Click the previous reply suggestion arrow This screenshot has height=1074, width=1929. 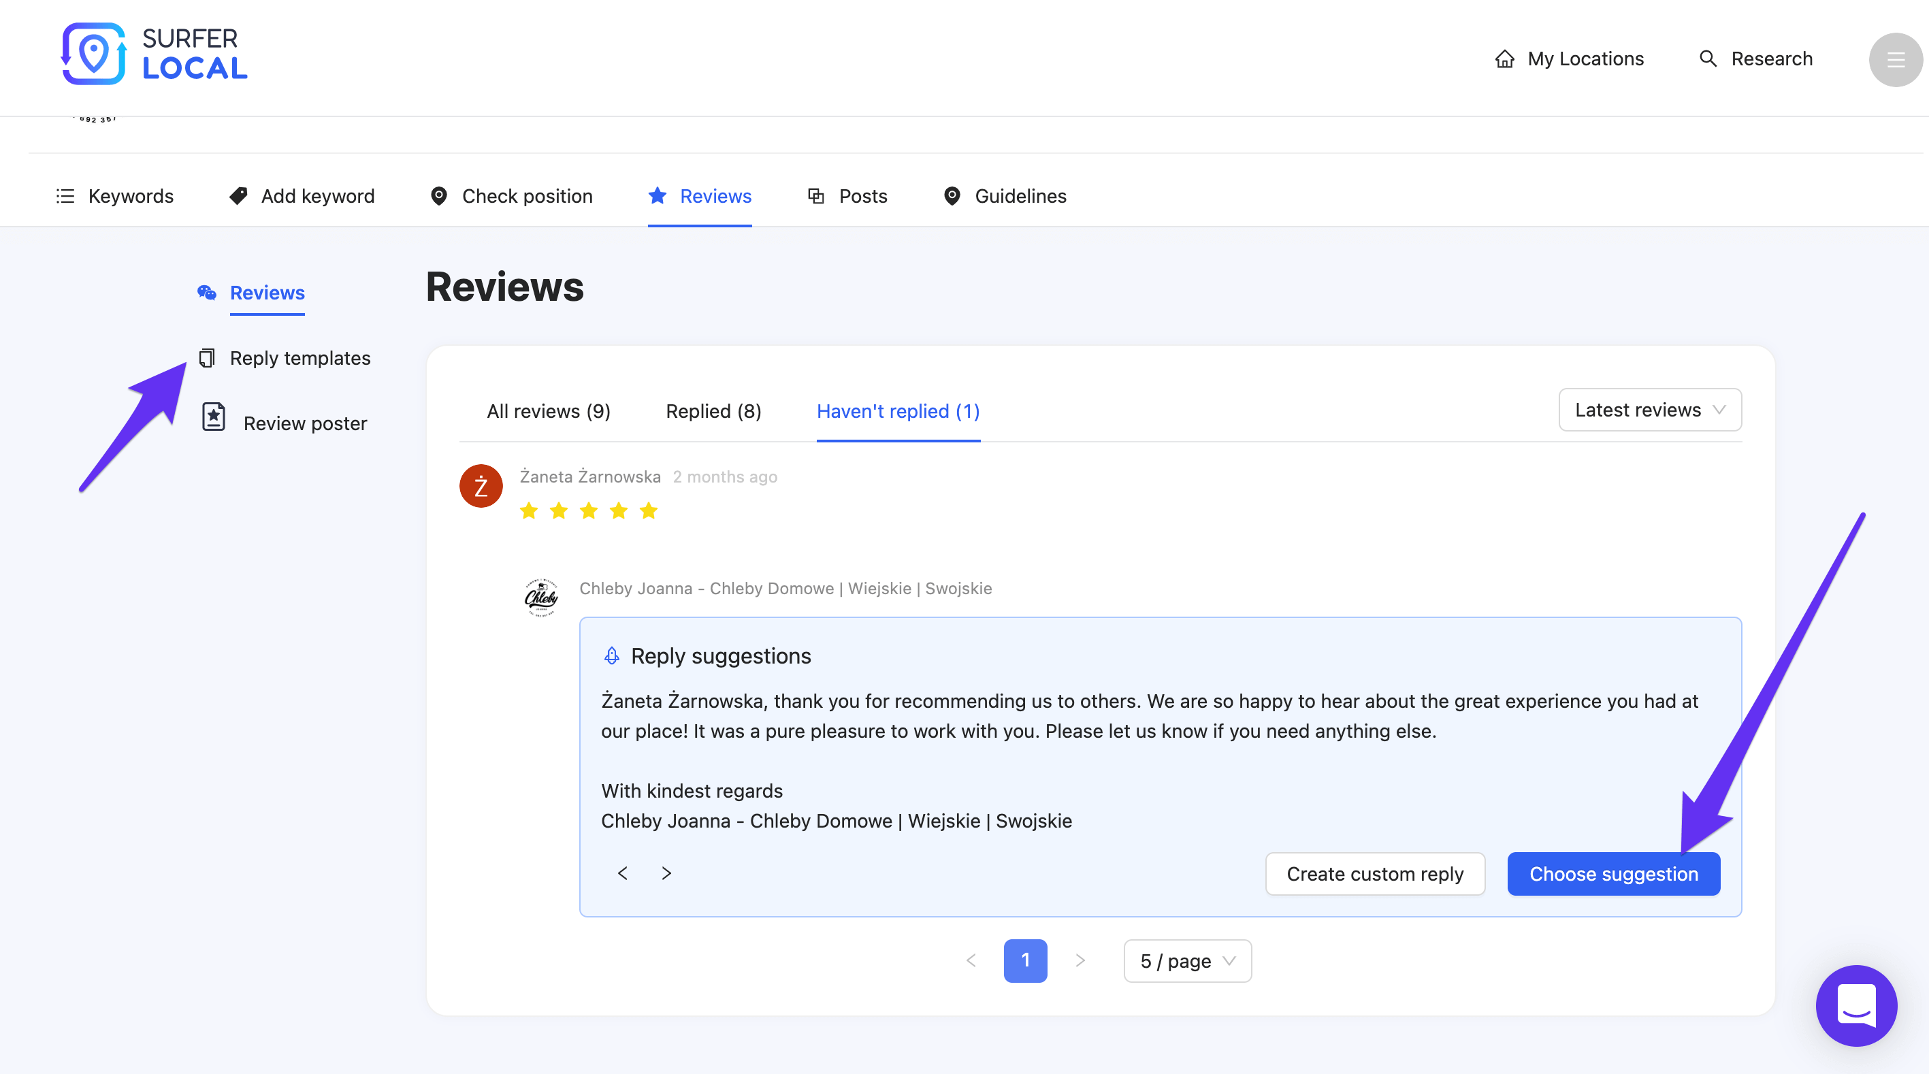click(623, 872)
